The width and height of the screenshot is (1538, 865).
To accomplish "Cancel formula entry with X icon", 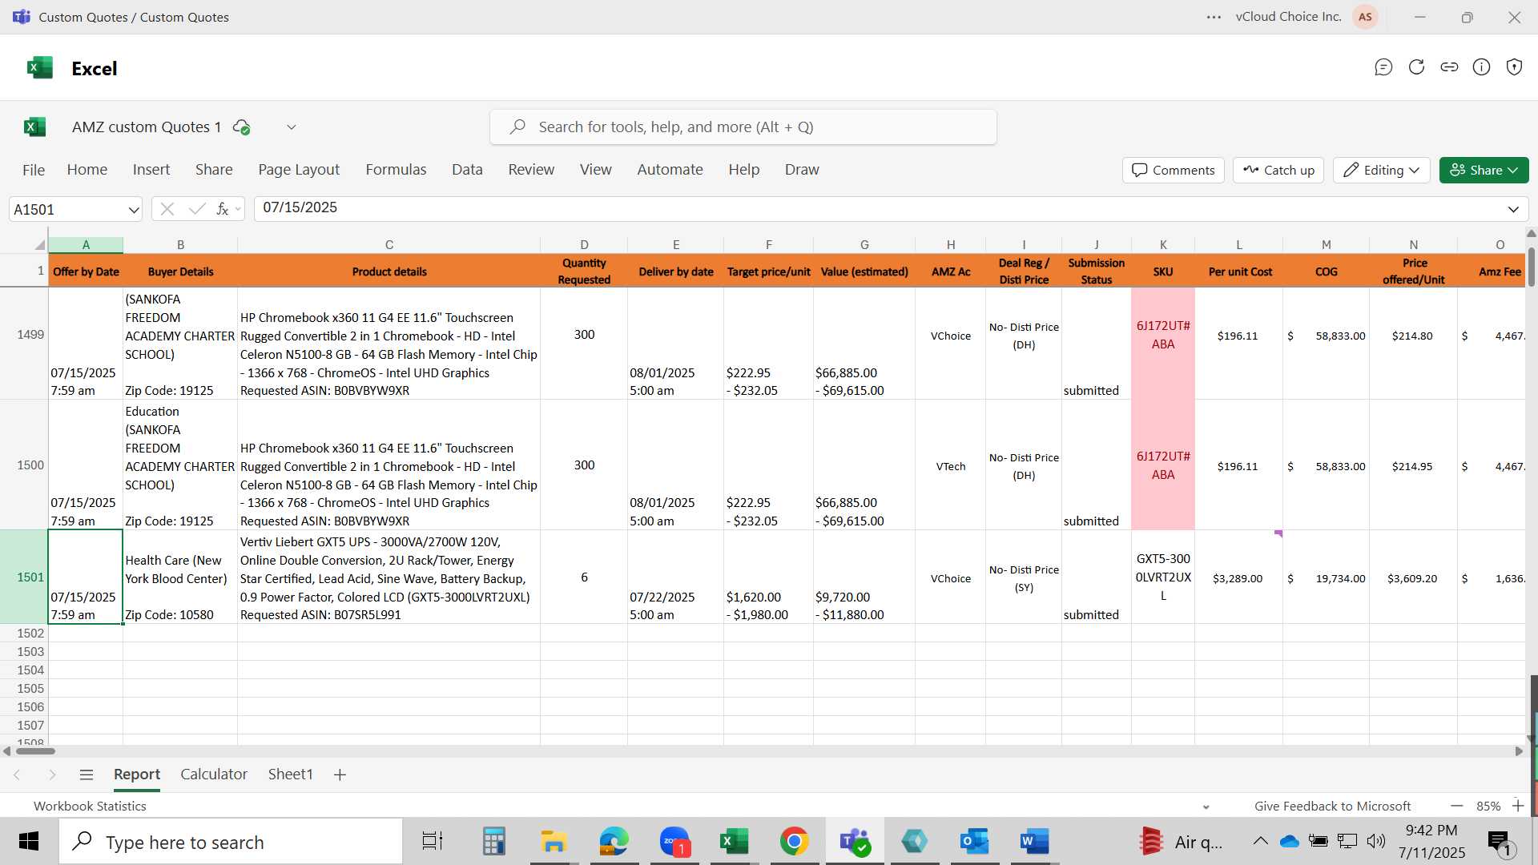I will (167, 209).
